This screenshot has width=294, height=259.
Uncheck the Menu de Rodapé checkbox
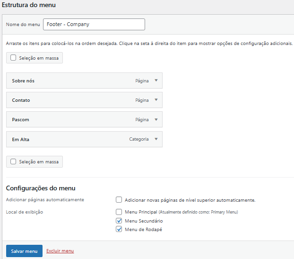coord(119,230)
